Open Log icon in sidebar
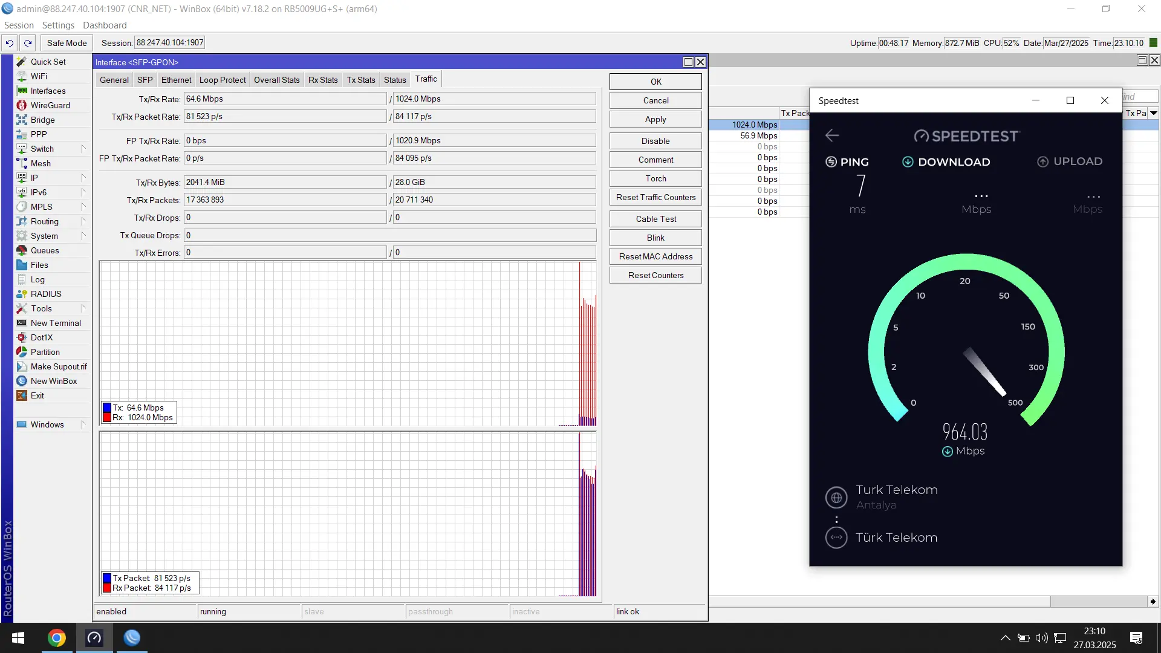Image resolution: width=1161 pixels, height=653 pixels. [22, 279]
